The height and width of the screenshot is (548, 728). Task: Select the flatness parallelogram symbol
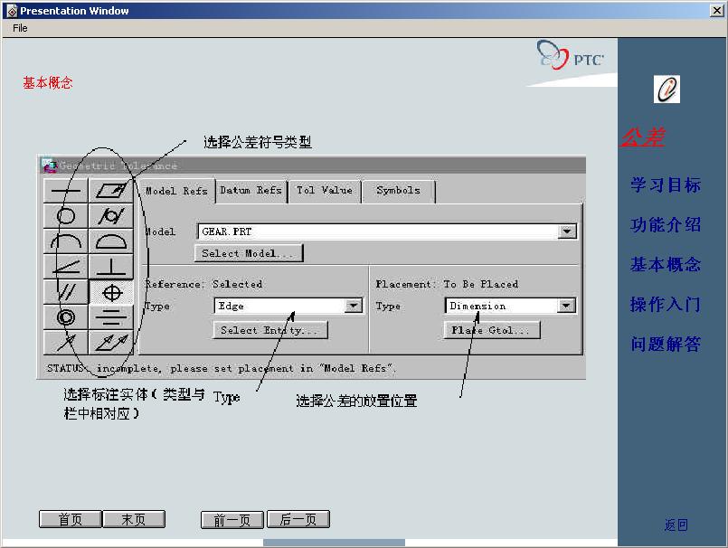111,191
